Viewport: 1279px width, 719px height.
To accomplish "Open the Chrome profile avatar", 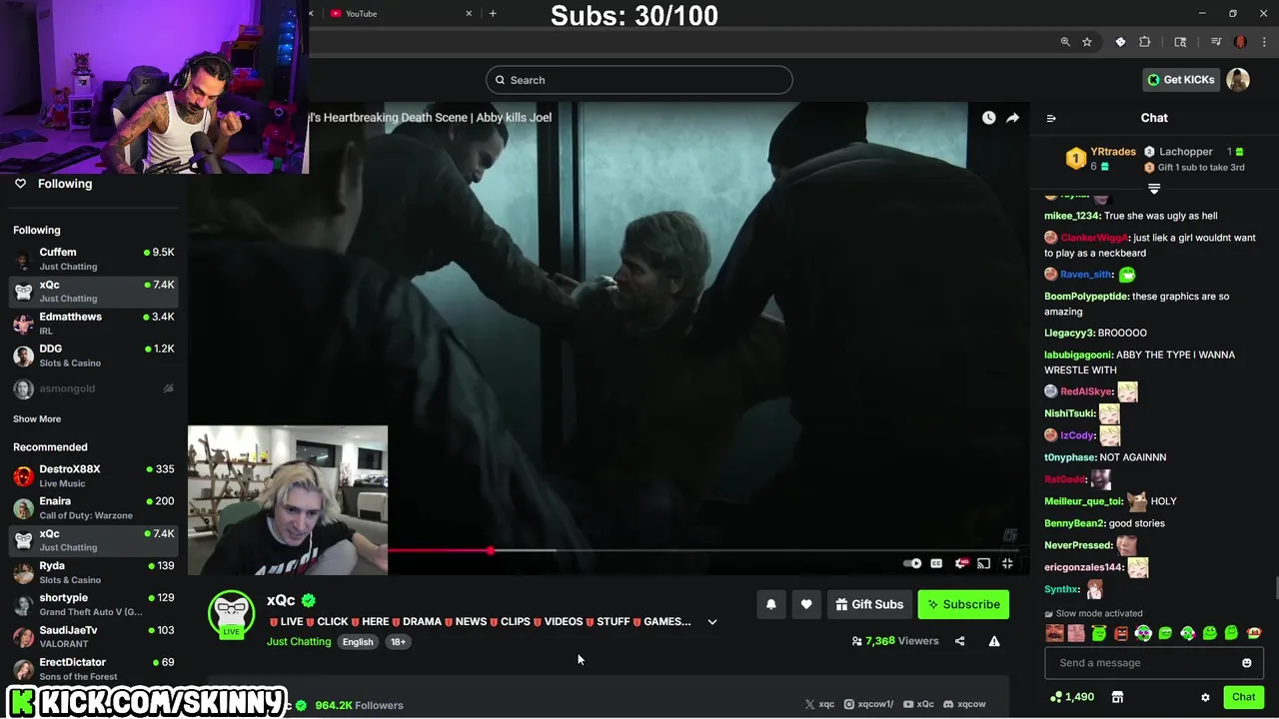I will pos(1241,42).
